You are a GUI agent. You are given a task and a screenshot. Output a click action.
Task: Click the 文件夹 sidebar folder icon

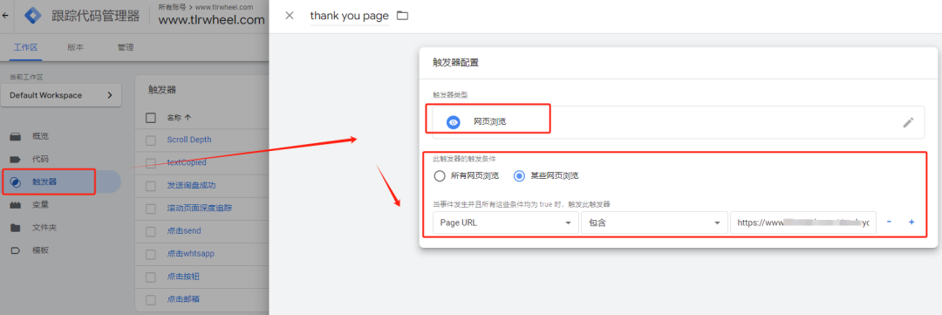point(16,228)
